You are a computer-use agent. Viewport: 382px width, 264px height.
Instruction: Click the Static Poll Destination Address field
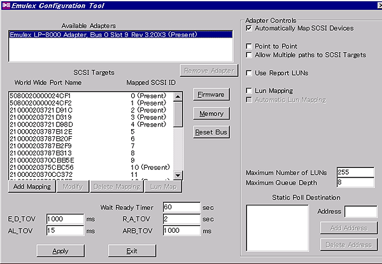[361, 212]
